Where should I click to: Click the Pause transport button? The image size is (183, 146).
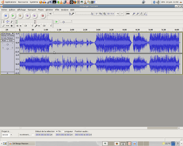coord(6,16)
